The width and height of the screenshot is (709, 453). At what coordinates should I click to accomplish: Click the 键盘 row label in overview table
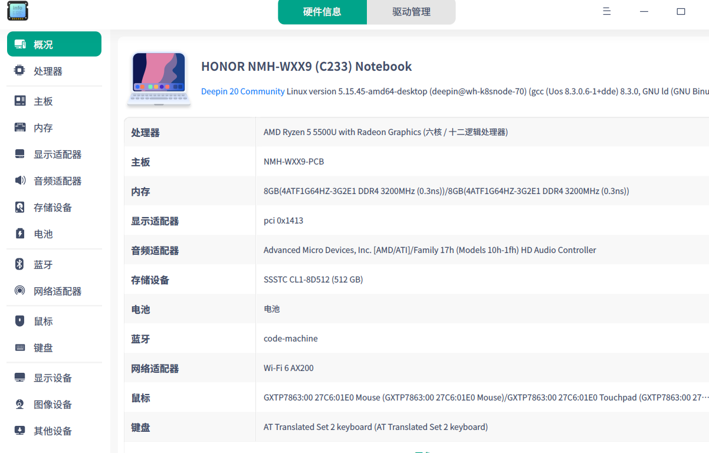click(140, 428)
